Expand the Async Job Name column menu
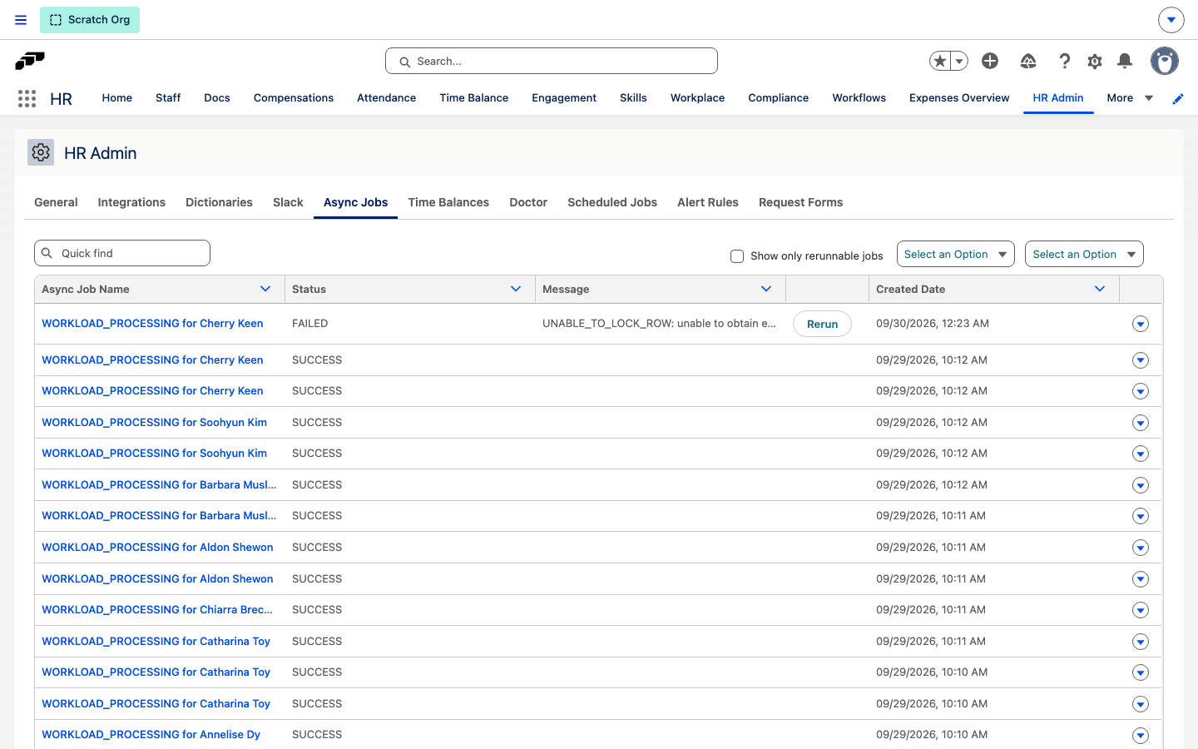 point(265,289)
